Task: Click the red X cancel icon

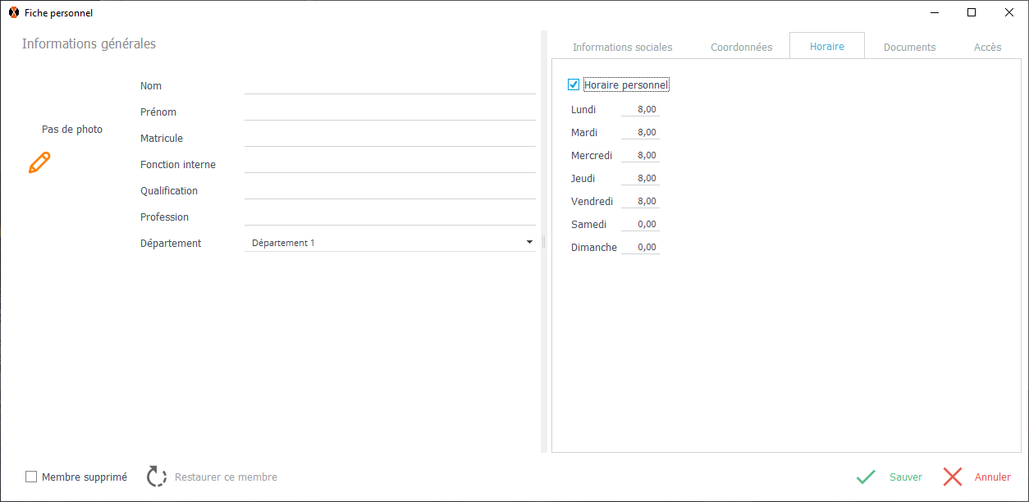Action: [952, 477]
